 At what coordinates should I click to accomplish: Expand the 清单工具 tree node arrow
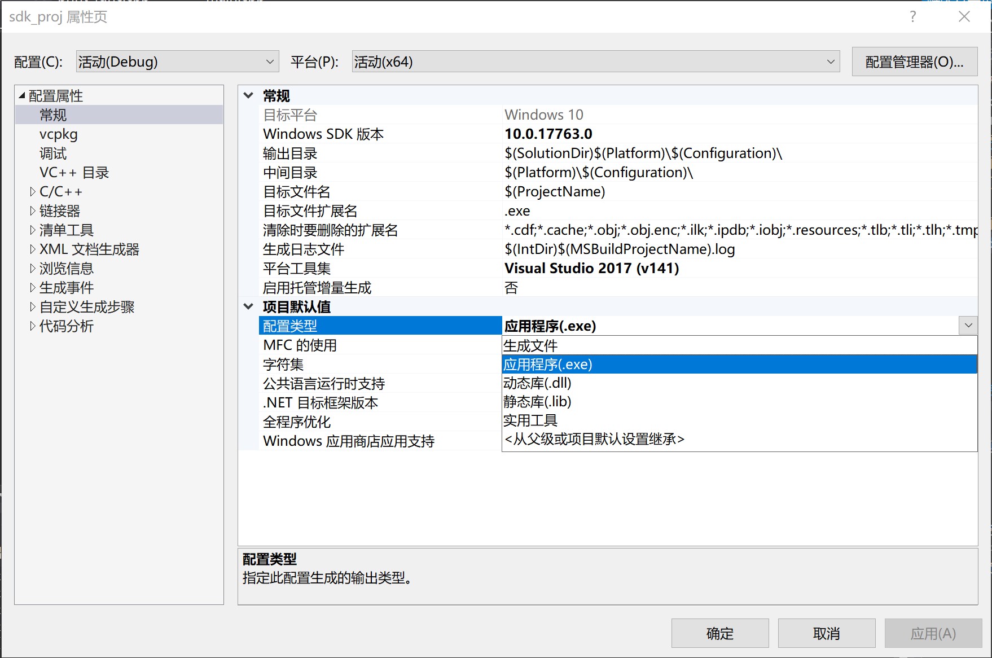click(x=32, y=230)
